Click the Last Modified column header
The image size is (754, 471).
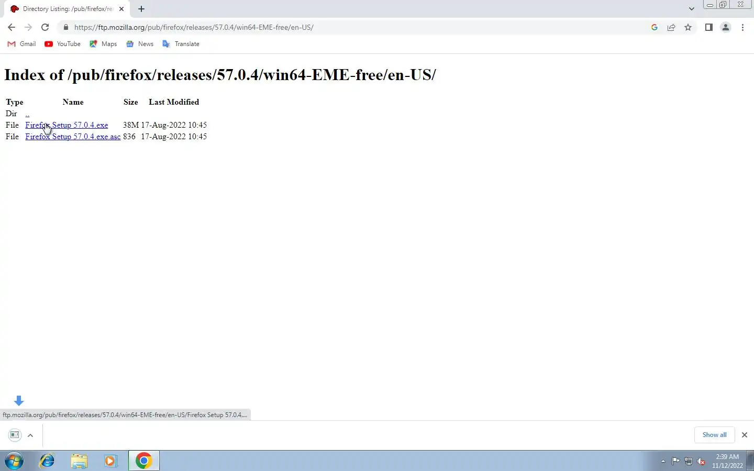click(174, 102)
